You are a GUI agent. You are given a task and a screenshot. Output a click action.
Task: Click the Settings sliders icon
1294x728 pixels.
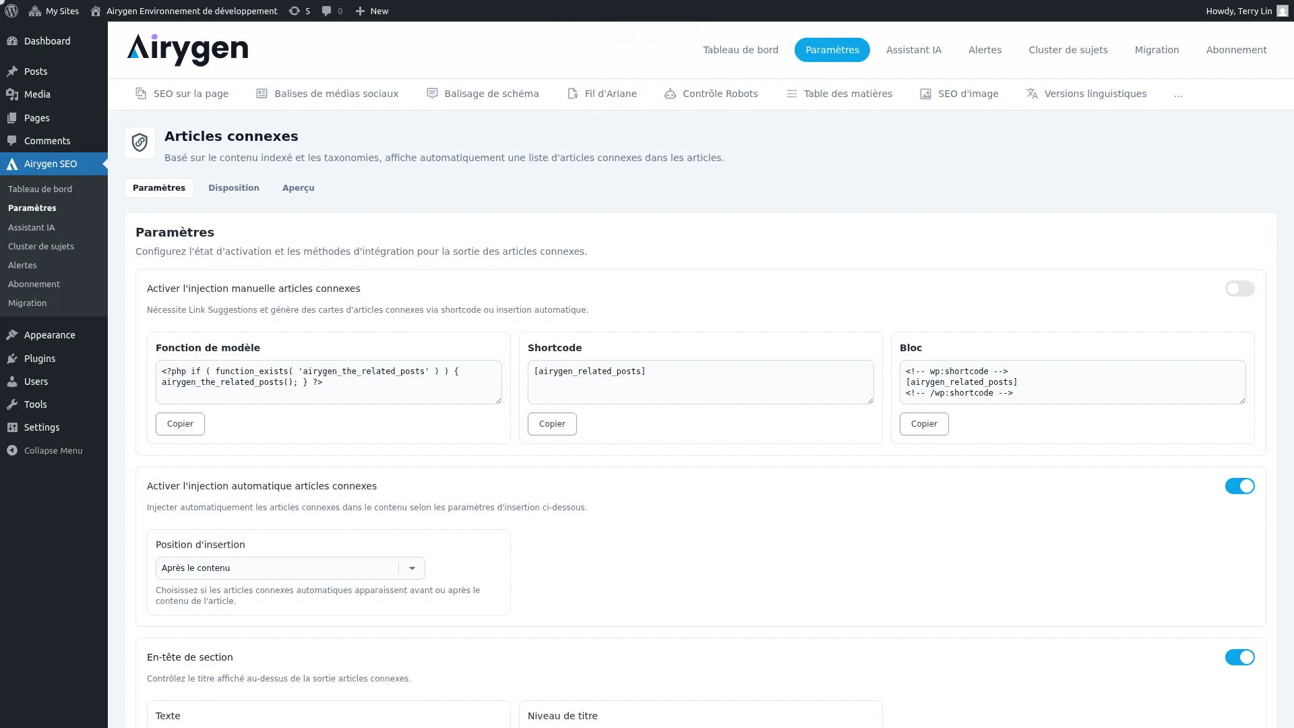tap(12, 427)
